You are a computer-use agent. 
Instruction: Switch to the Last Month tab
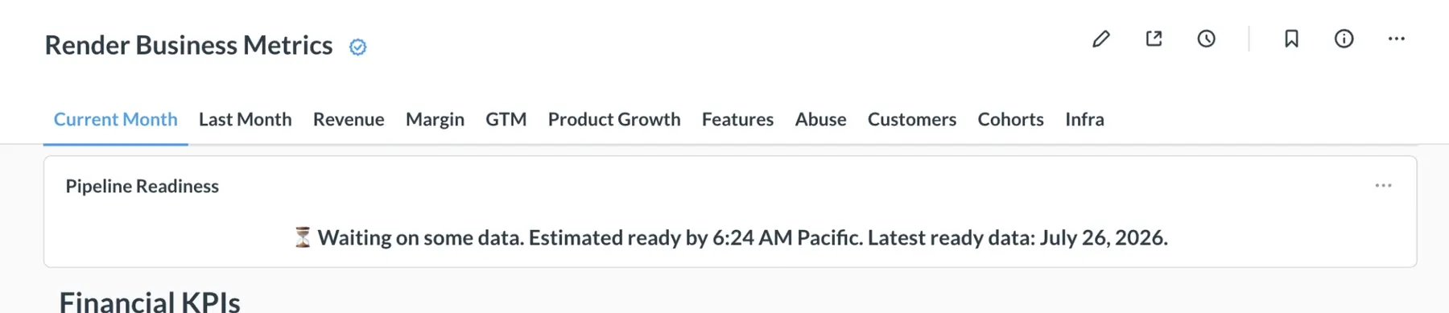click(x=245, y=119)
